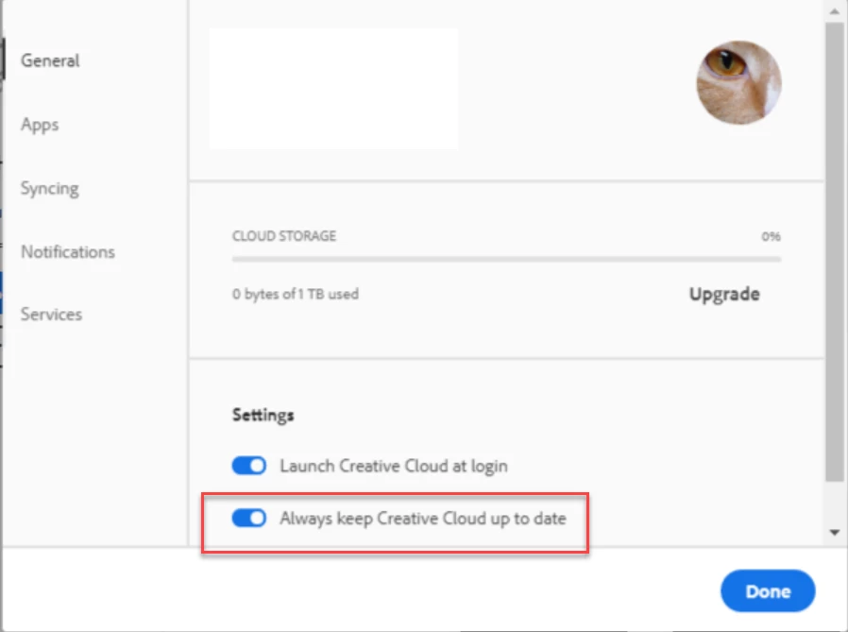848x632 pixels.
Task: Click the 0% storage percentage
Action: tap(771, 236)
